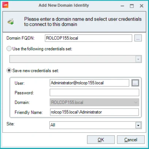Click the Domain FQDN text field
149x149 pixels.
[x=88, y=38]
